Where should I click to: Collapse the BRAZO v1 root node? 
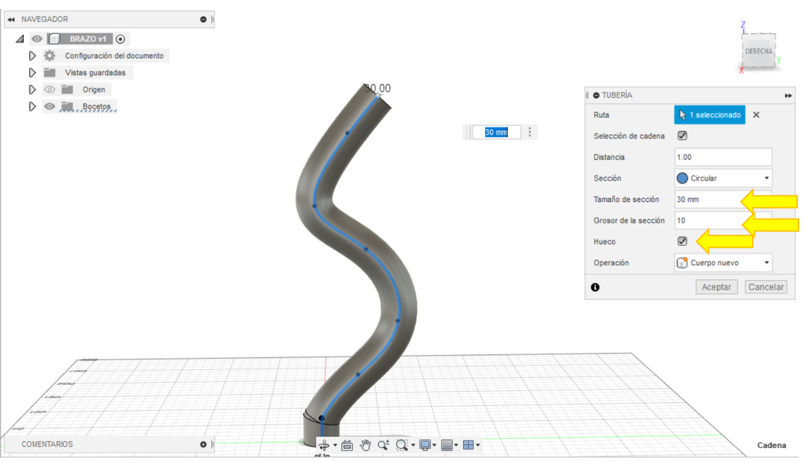pos(20,38)
